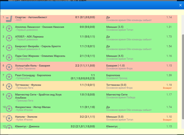The image size is (184, 135).
Task: Select match Беерсхот-Вилрейк - Серкль Брюгге
Action: [38, 46]
